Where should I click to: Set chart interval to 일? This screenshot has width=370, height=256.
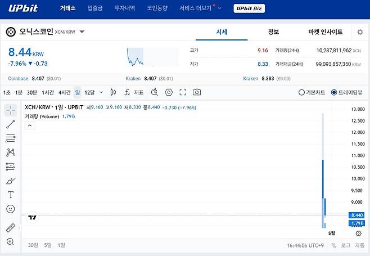pyautogui.click(x=78, y=92)
